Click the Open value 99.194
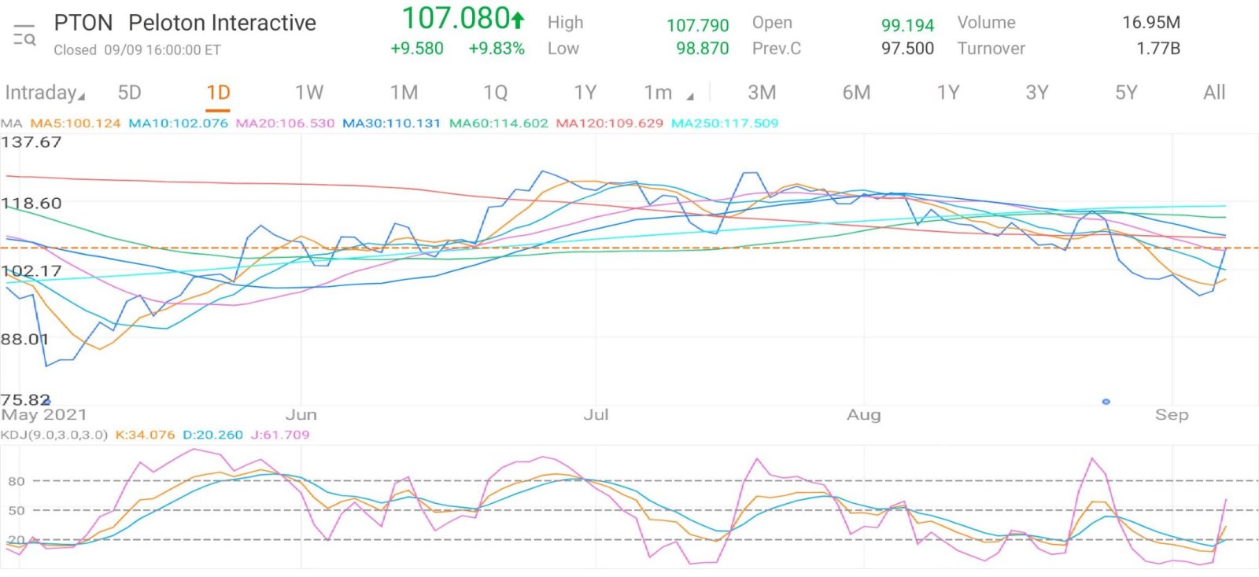Screen dimensions: 1259x577 pyautogui.click(x=907, y=25)
